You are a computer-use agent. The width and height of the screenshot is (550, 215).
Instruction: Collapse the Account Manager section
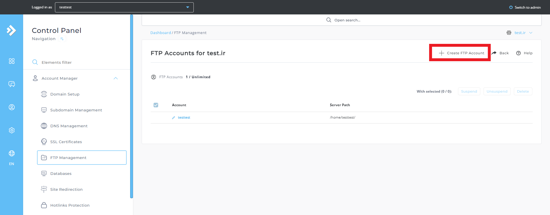point(116,78)
